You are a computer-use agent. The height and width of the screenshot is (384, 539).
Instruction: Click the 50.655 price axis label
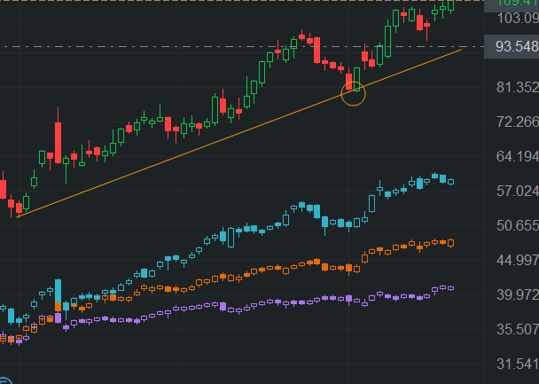tap(512, 225)
